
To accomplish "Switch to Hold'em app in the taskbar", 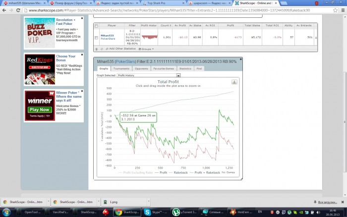I will (x=242, y=213).
